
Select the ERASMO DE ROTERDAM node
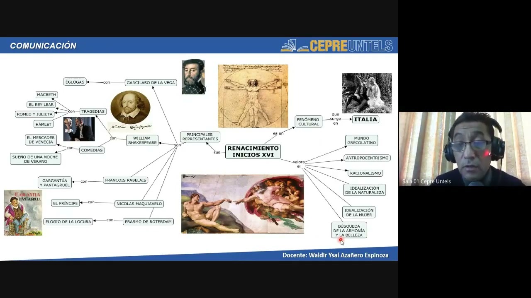[148, 222]
